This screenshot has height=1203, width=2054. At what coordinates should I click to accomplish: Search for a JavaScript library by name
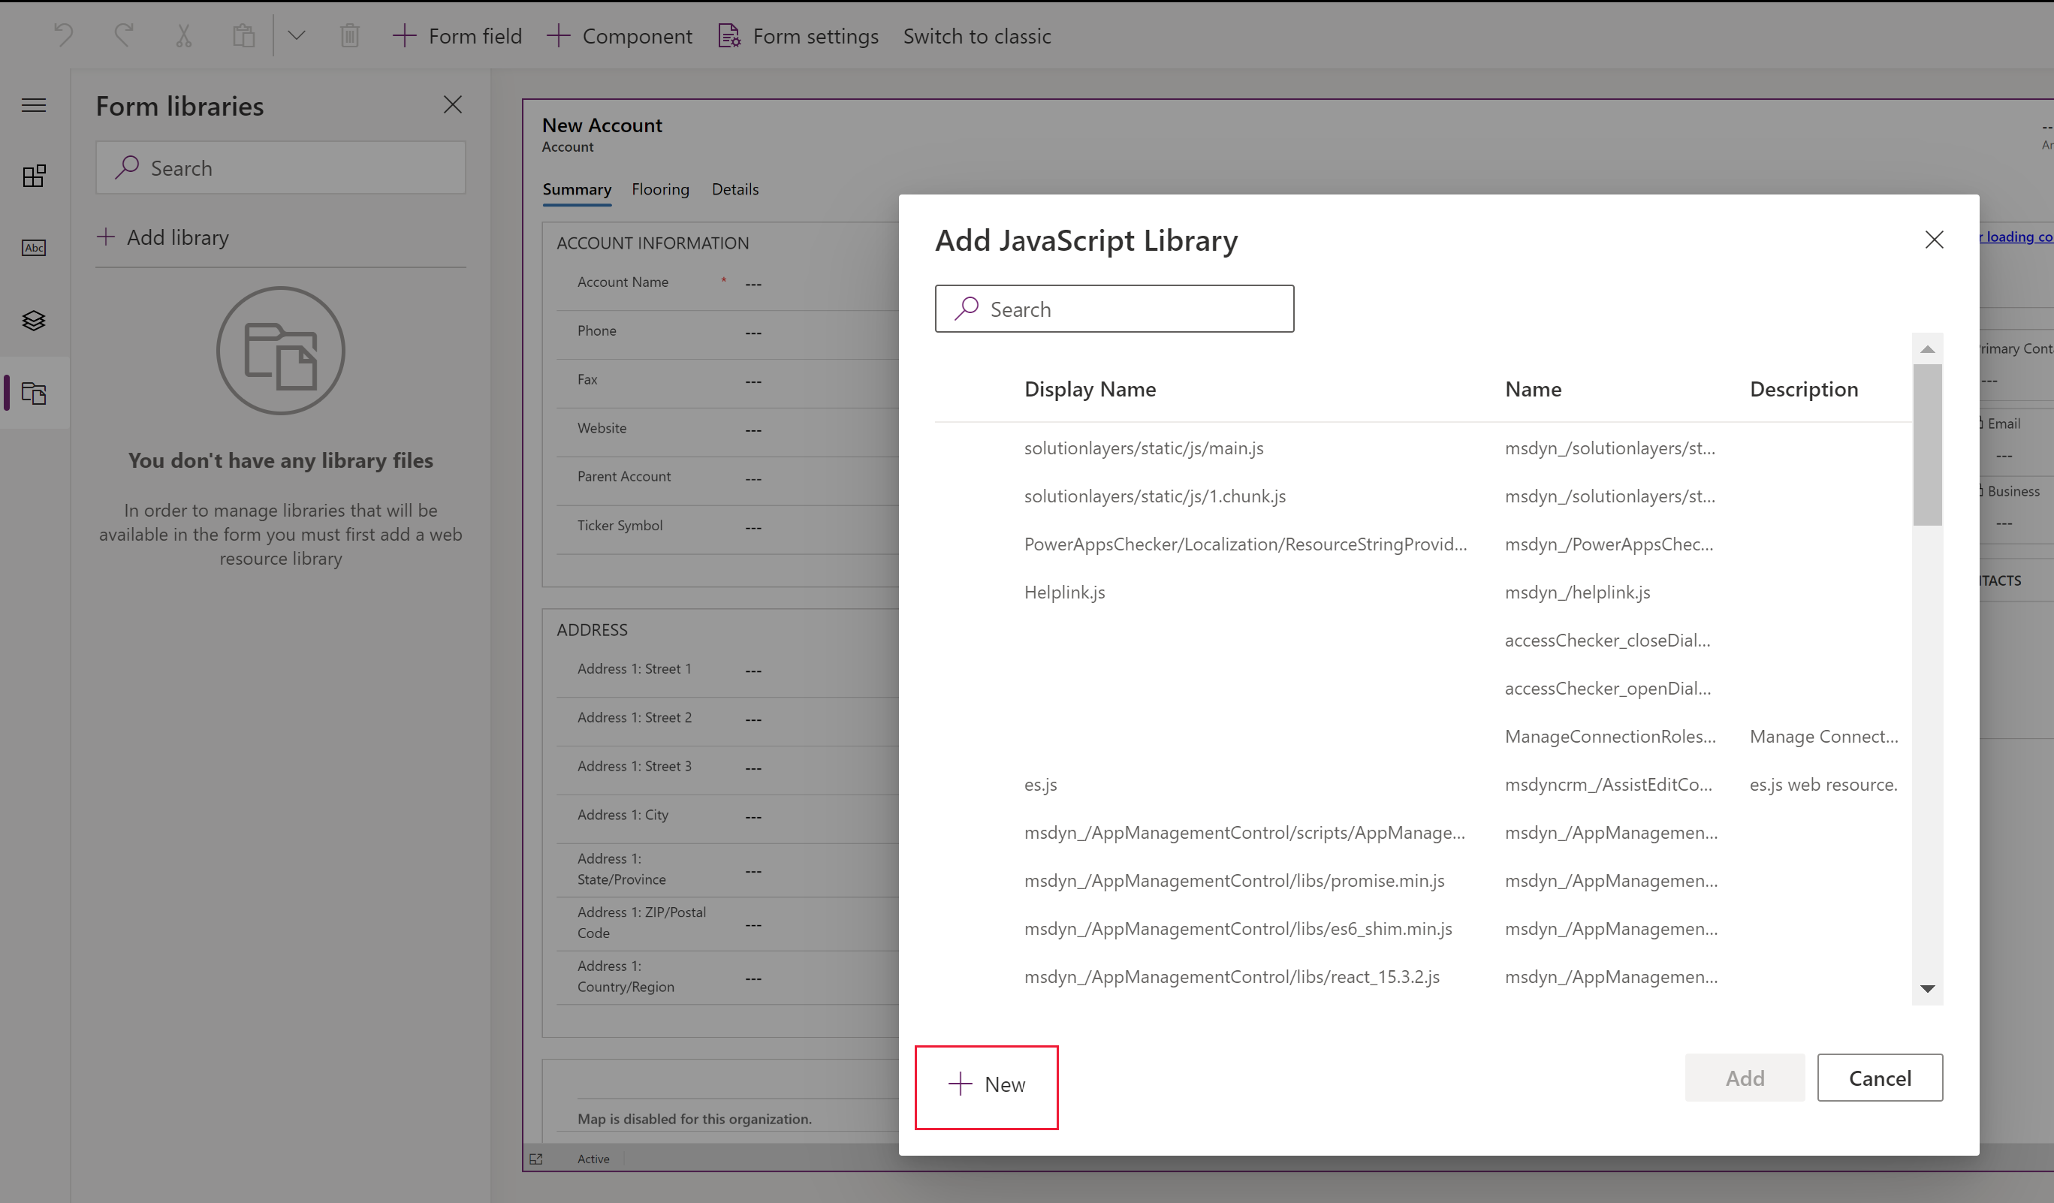[1114, 308]
